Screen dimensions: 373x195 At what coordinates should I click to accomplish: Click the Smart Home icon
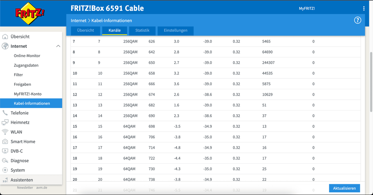[5, 142]
